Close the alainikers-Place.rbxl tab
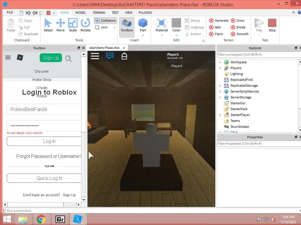 tap(124, 48)
